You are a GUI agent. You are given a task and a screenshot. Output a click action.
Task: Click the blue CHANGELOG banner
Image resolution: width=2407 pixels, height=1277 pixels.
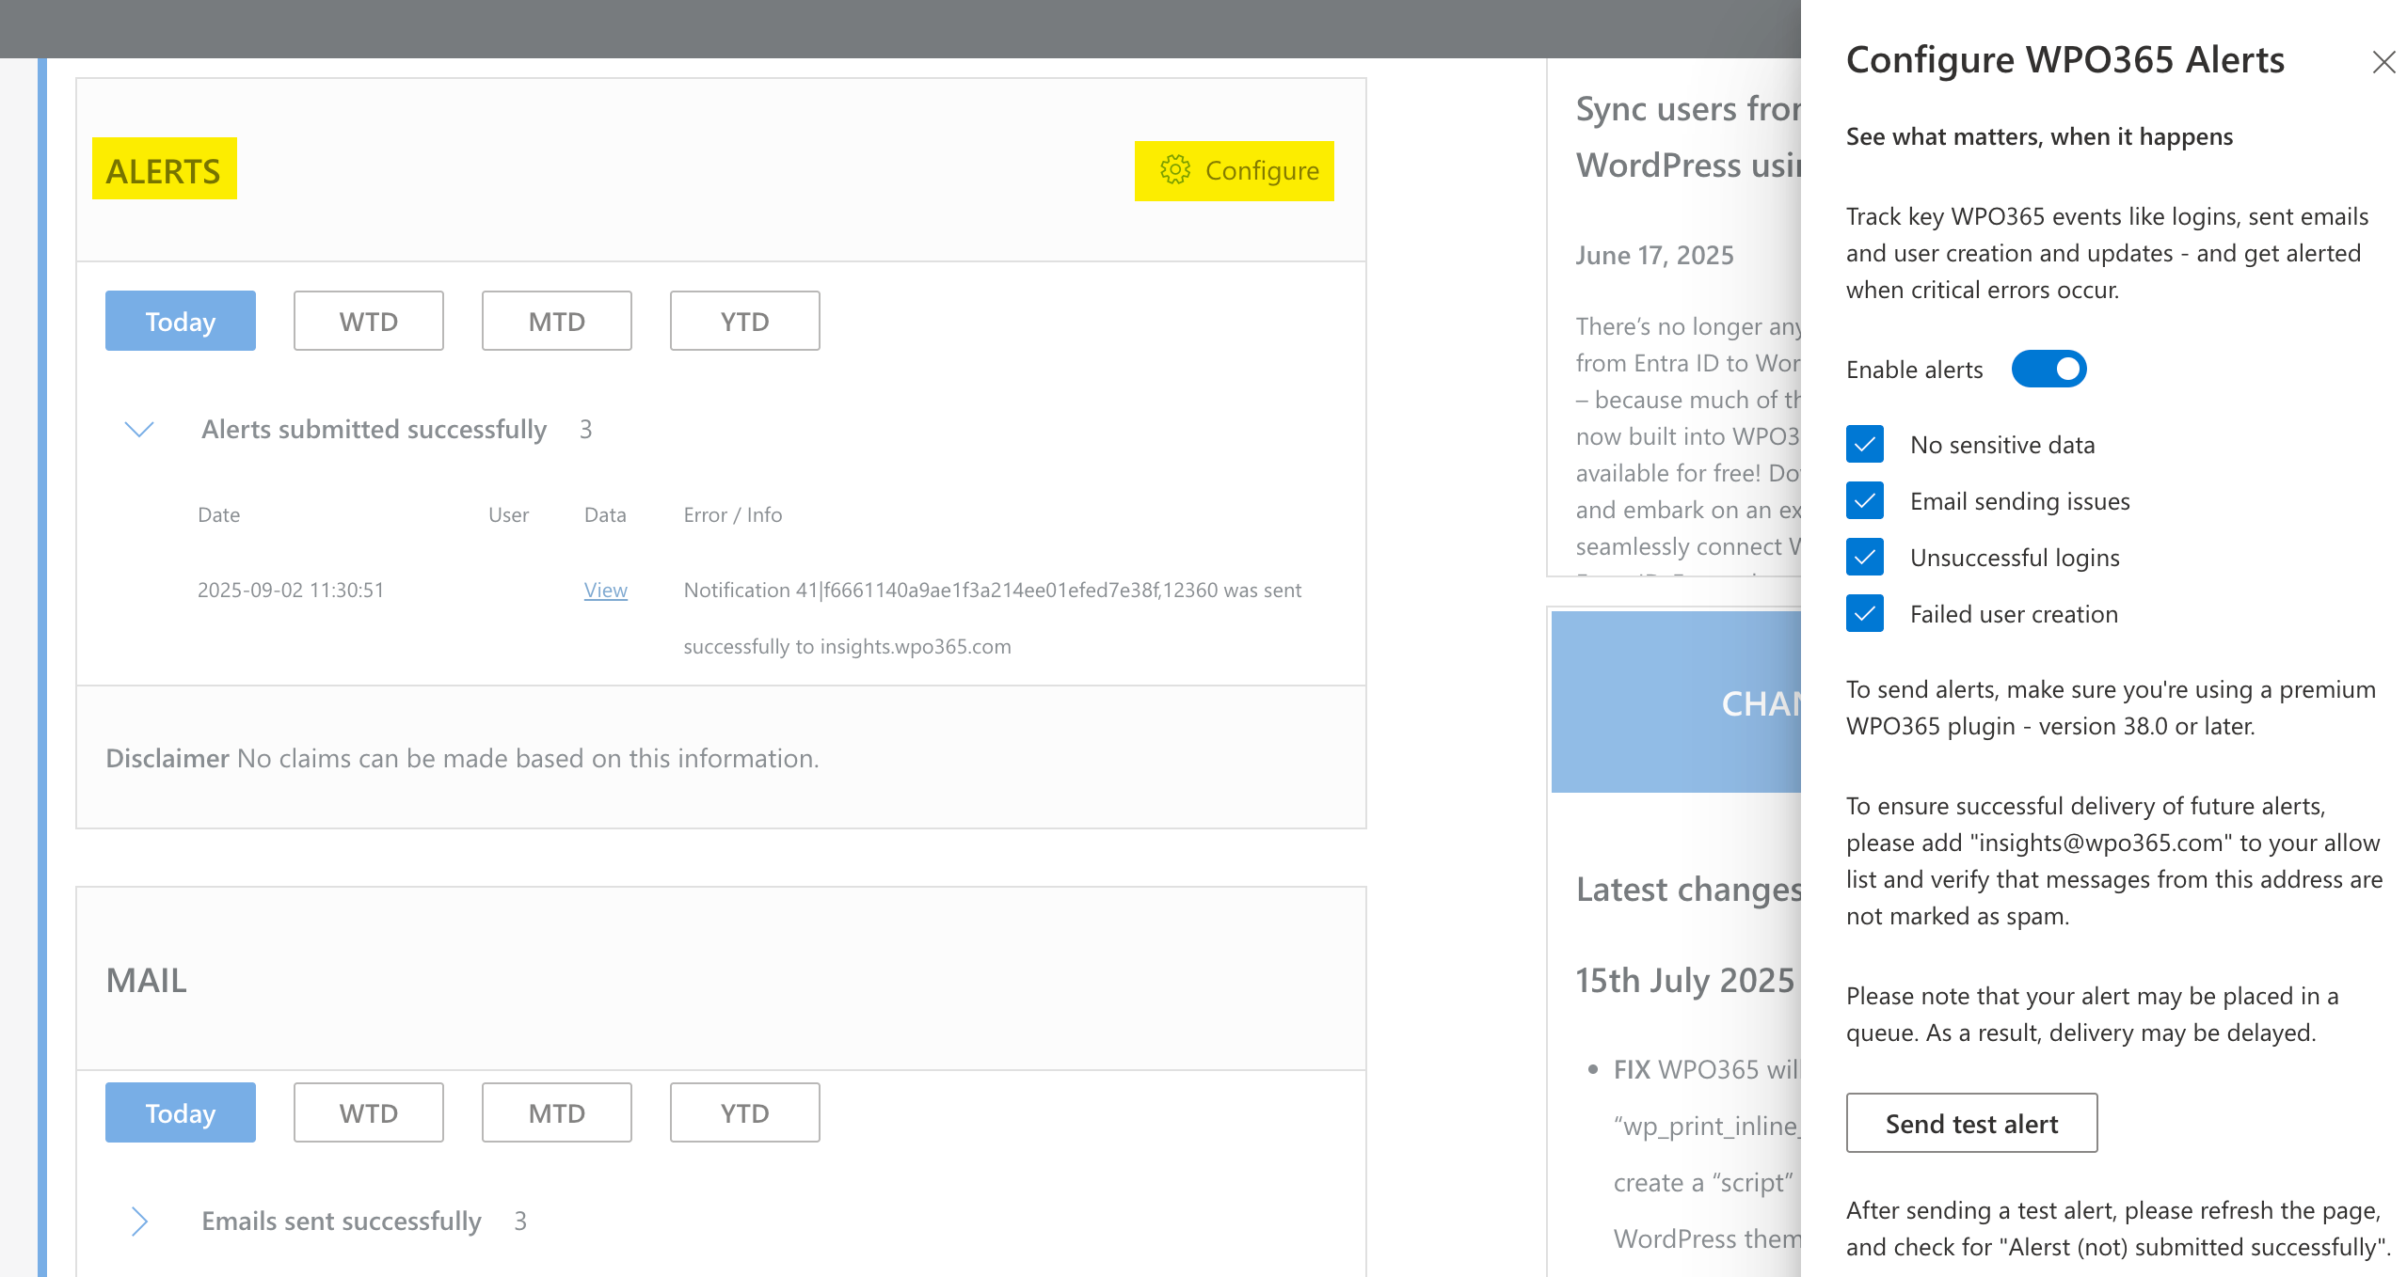point(1676,702)
